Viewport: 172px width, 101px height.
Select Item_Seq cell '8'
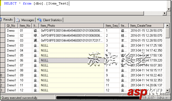[x=112, y=70]
